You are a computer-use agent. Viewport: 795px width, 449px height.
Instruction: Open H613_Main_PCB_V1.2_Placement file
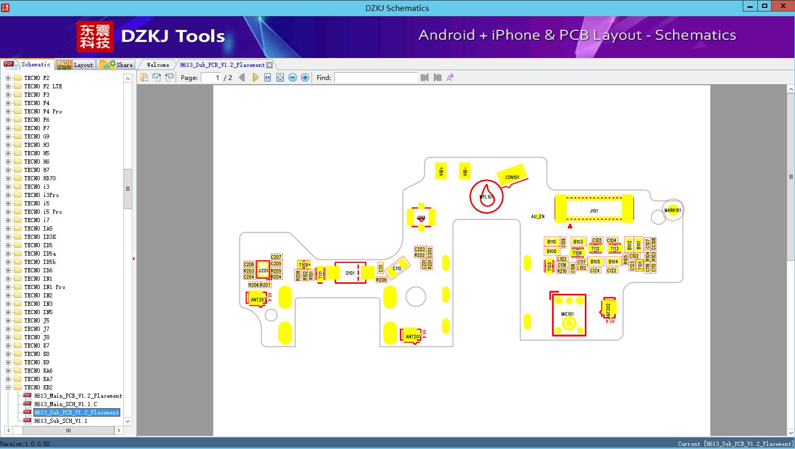coord(78,396)
